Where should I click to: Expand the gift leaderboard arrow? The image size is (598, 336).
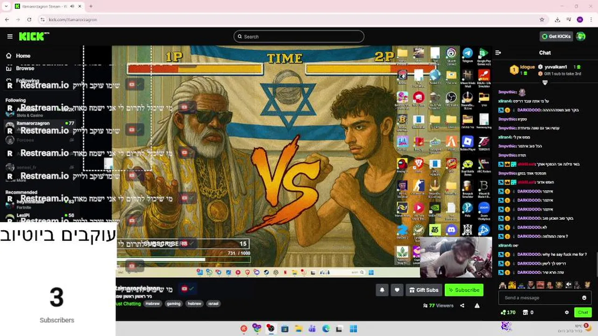coord(545,82)
